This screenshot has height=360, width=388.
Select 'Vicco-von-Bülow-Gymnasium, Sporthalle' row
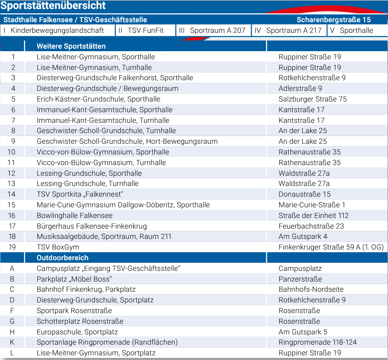(x=194, y=152)
